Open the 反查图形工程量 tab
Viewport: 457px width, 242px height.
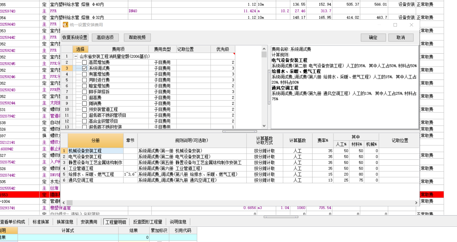[148, 222]
